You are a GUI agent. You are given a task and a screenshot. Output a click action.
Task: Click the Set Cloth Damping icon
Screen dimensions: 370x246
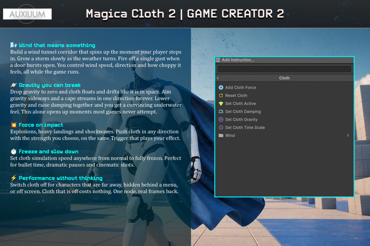pyautogui.click(x=221, y=112)
